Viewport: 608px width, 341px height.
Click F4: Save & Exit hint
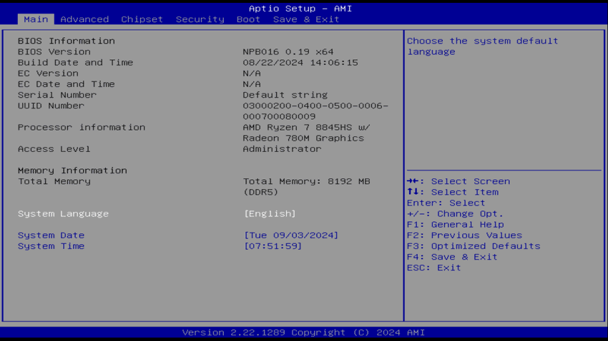(452, 257)
